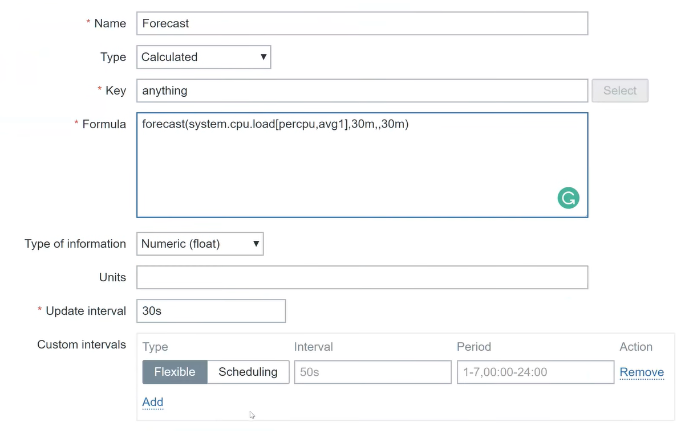Click inside the Formula text area
697x431 pixels.
[362, 165]
